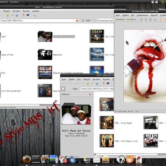Click the Centr folder label
The height and width of the screenshot is (166, 166).
pyautogui.click(x=3, y=37)
